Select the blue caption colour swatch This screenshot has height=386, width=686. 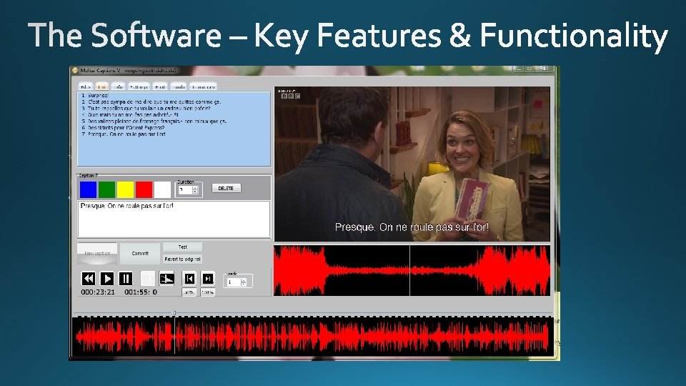pyautogui.click(x=89, y=189)
